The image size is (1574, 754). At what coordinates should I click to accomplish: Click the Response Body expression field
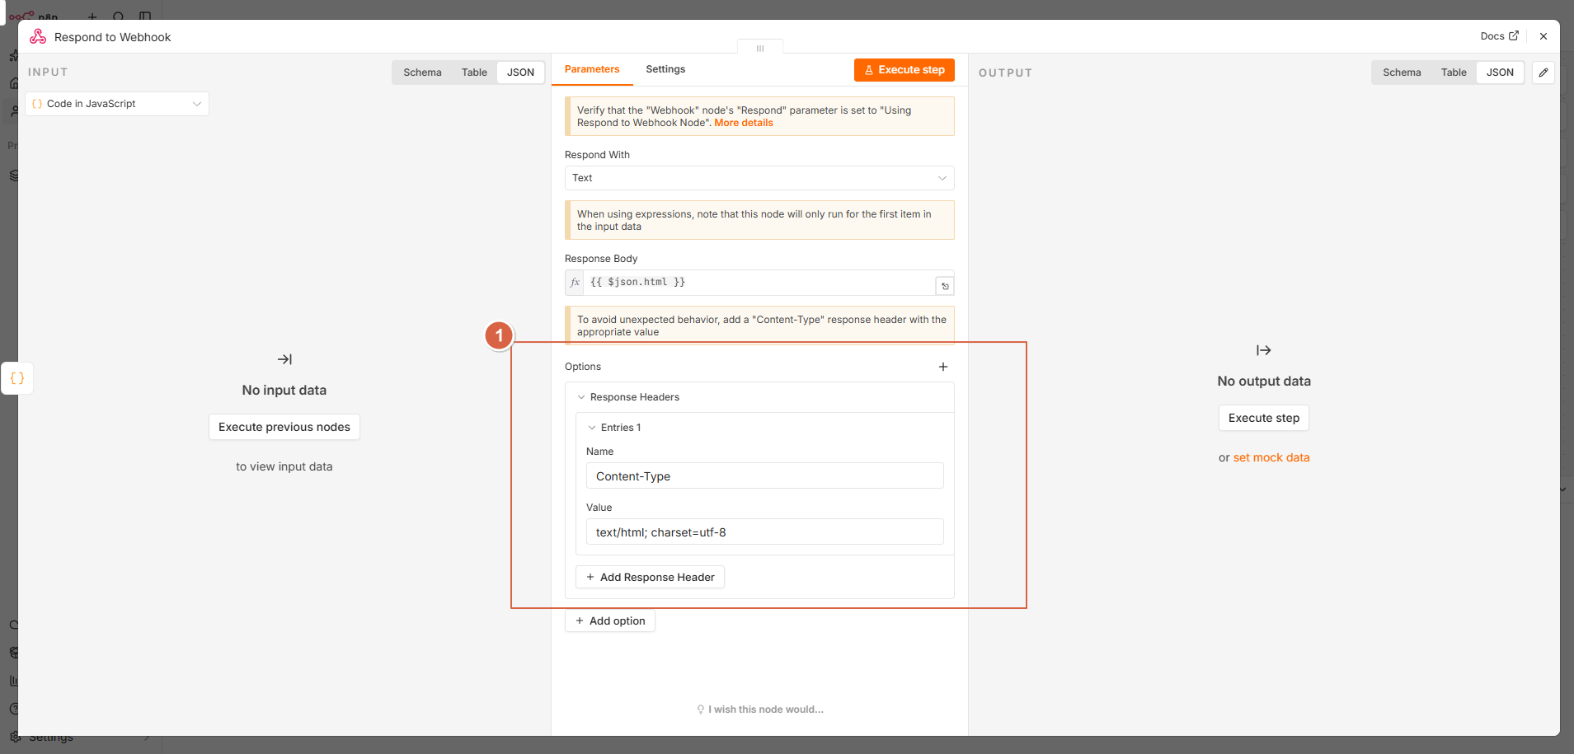(759, 282)
